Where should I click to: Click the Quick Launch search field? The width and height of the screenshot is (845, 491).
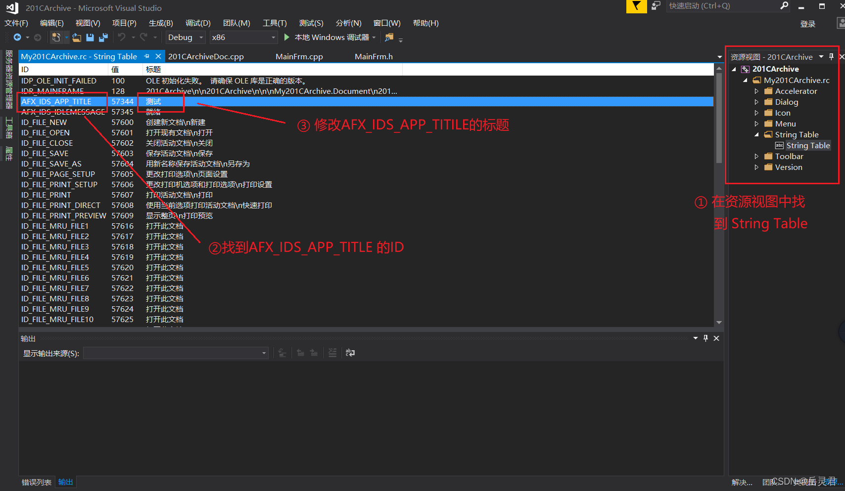(722, 6)
